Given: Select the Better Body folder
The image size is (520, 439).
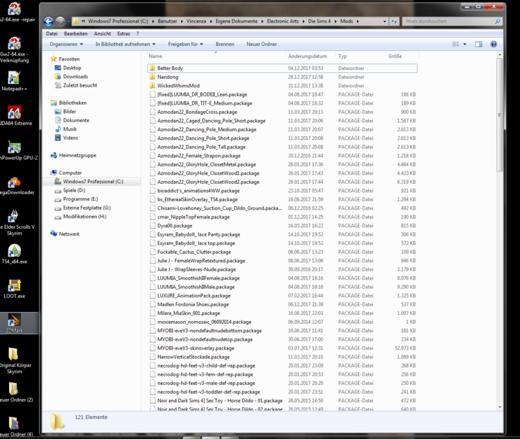Looking at the screenshot, I should click(282, 68).
